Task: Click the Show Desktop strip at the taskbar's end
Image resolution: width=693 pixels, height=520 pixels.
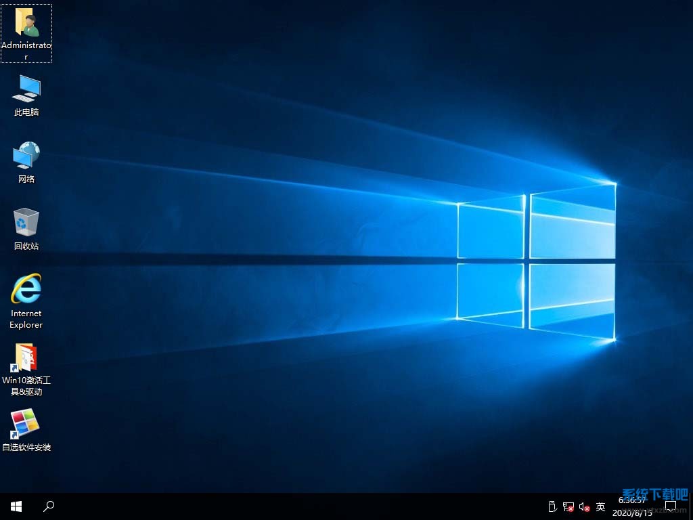Action: [691, 506]
